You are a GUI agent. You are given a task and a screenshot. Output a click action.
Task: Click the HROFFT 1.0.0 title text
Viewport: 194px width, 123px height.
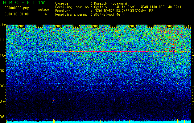[x=24, y=2]
